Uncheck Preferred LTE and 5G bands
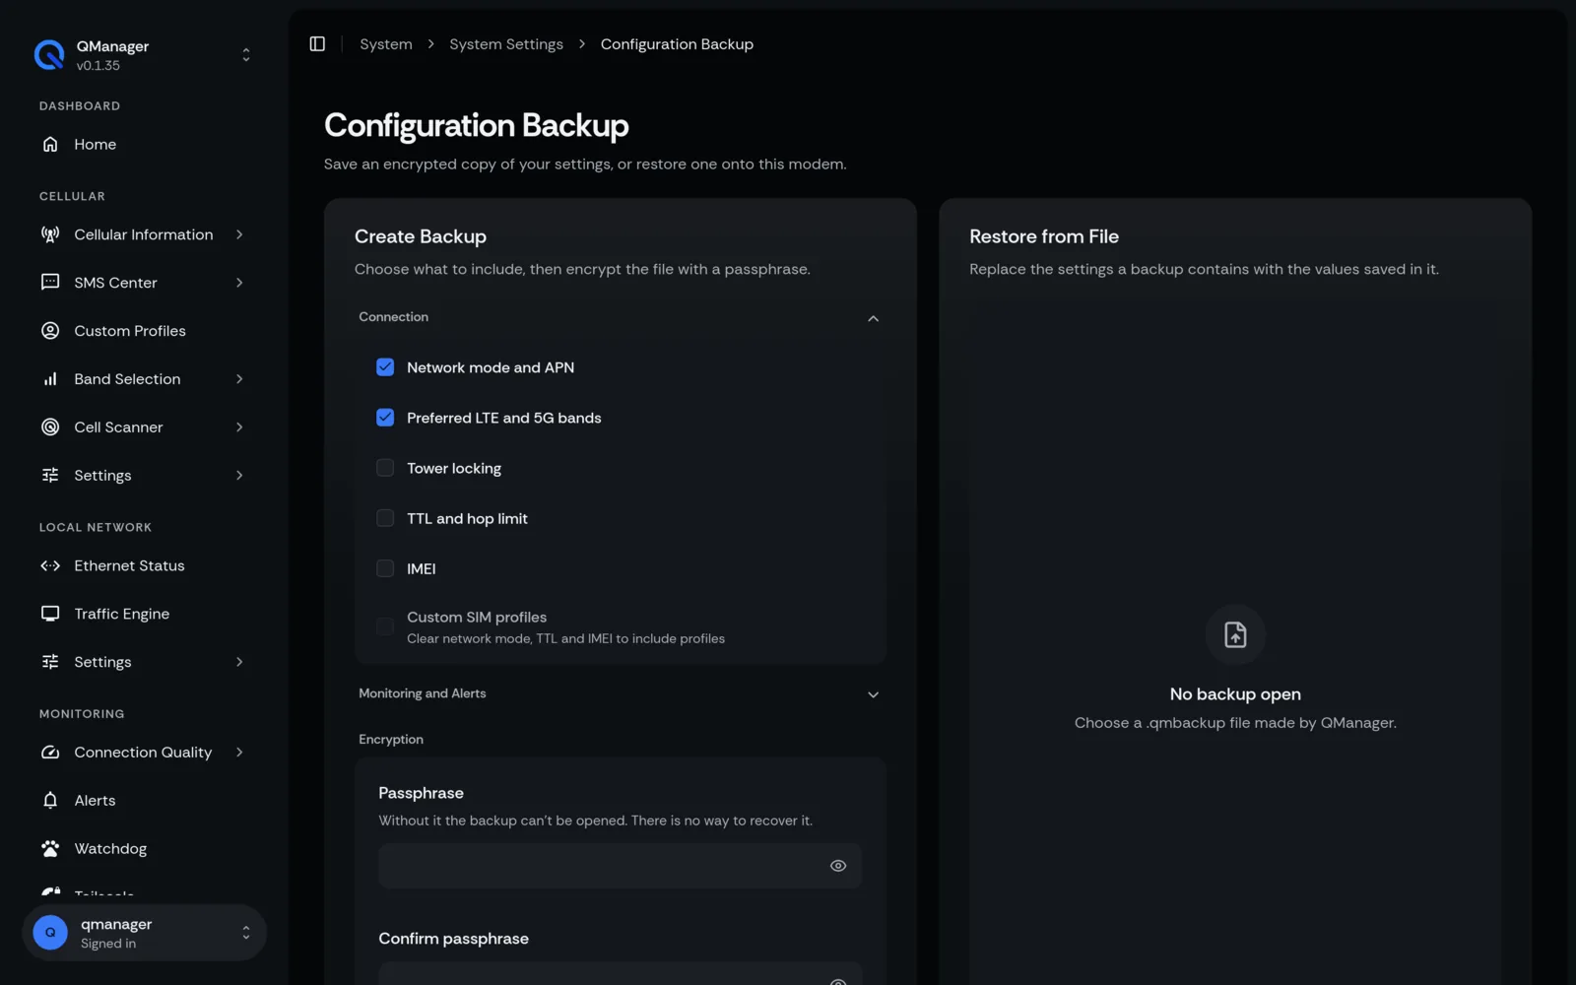1576x985 pixels. coord(385,418)
